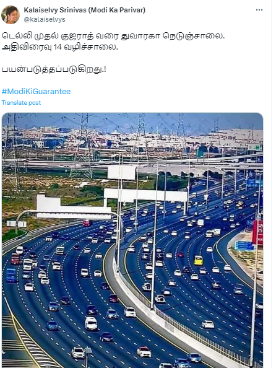276x368 pixels.
Task: Click the red billboard at photo's right edge
Action: pos(257,232)
